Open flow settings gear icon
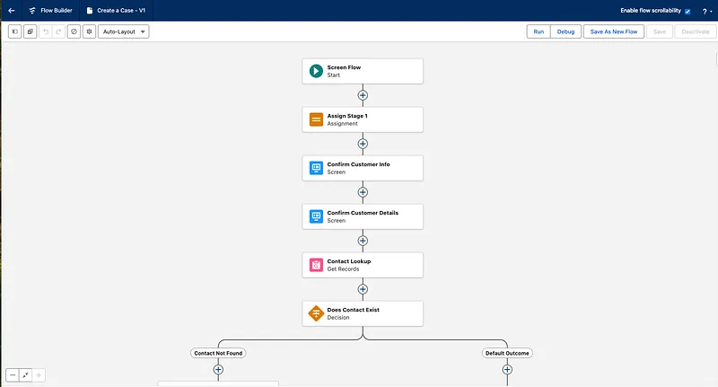Viewport: 718px width, 387px height. click(89, 31)
